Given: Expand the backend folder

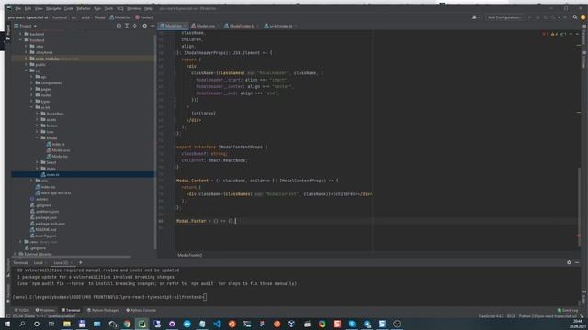Looking at the screenshot, I should point(20,34).
